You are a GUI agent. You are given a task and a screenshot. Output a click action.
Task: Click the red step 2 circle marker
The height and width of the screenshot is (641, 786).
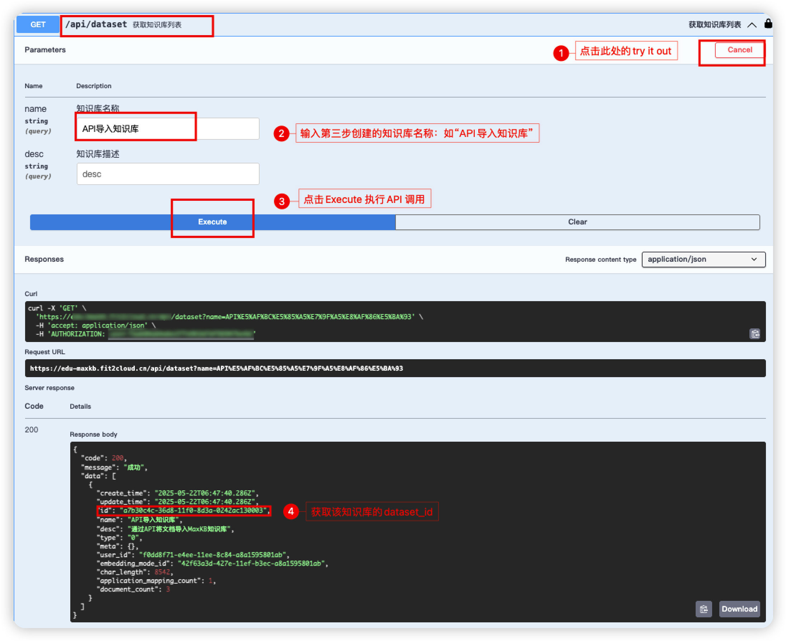[x=281, y=133]
